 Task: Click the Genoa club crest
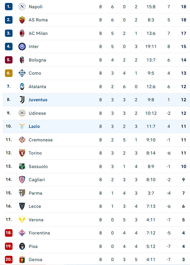(x=22, y=259)
